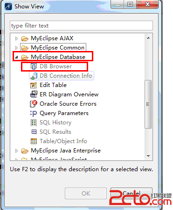Viewport: 173px width, 210px height.
Task: Select the SQL History view
Action: click(x=55, y=123)
